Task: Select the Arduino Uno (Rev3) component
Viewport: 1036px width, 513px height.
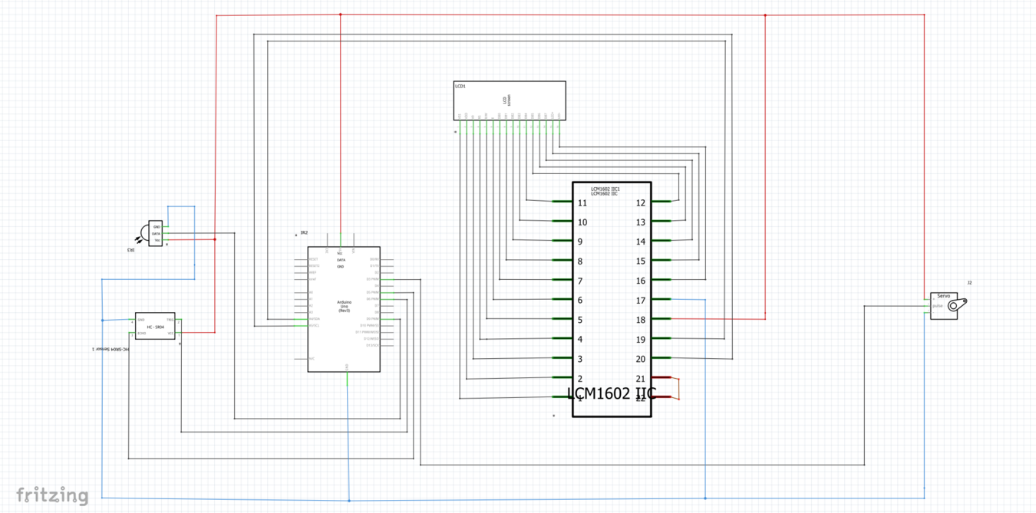Action: [344, 308]
